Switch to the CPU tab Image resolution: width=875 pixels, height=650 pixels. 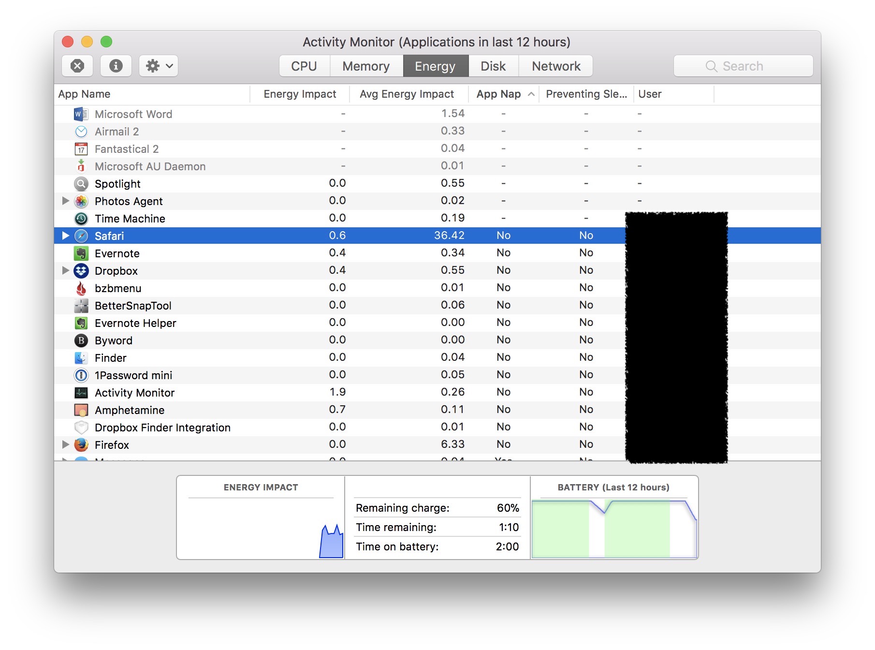click(305, 66)
